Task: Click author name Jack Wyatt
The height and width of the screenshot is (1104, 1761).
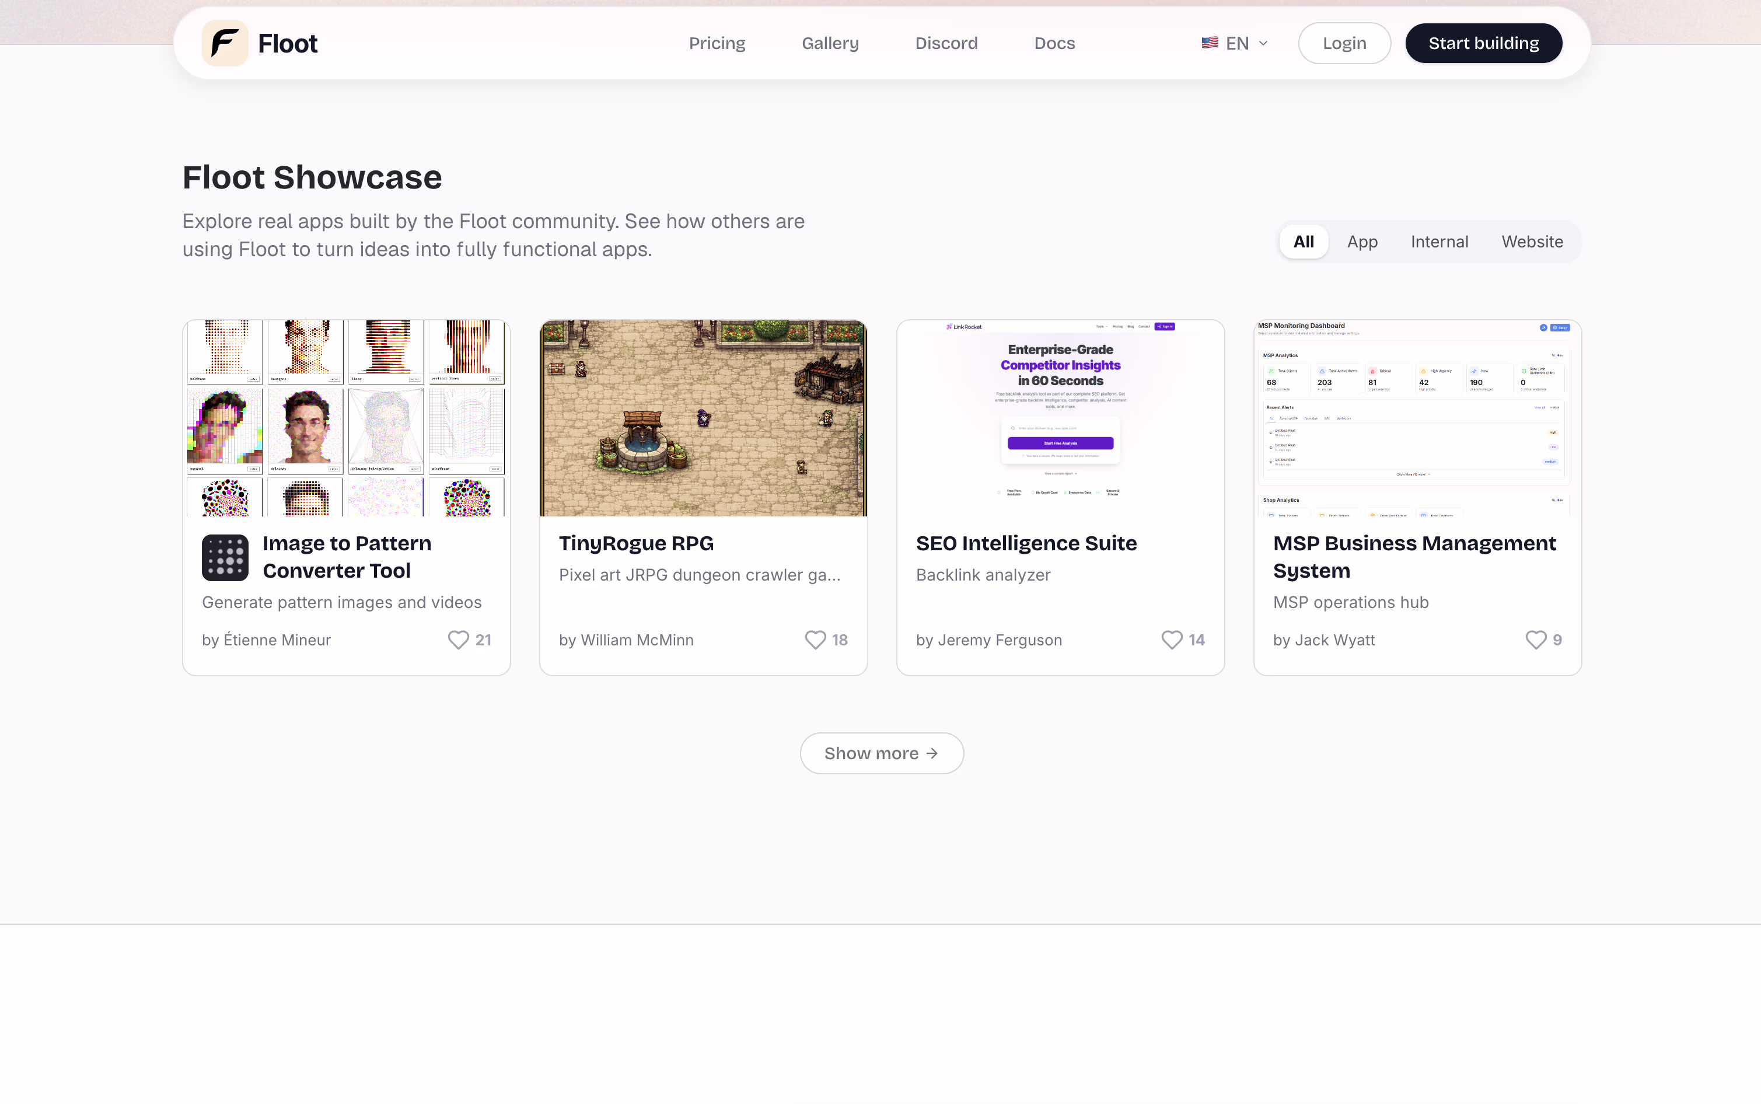Action: 1334,640
